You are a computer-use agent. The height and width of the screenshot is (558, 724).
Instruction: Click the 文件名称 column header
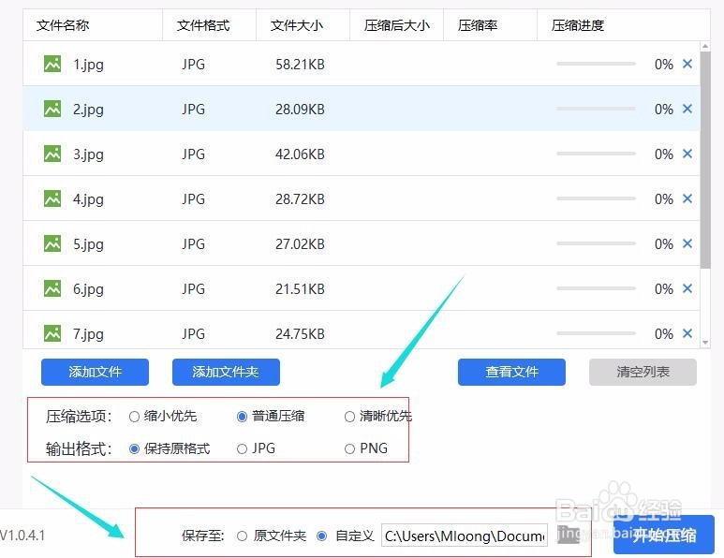tap(93, 25)
